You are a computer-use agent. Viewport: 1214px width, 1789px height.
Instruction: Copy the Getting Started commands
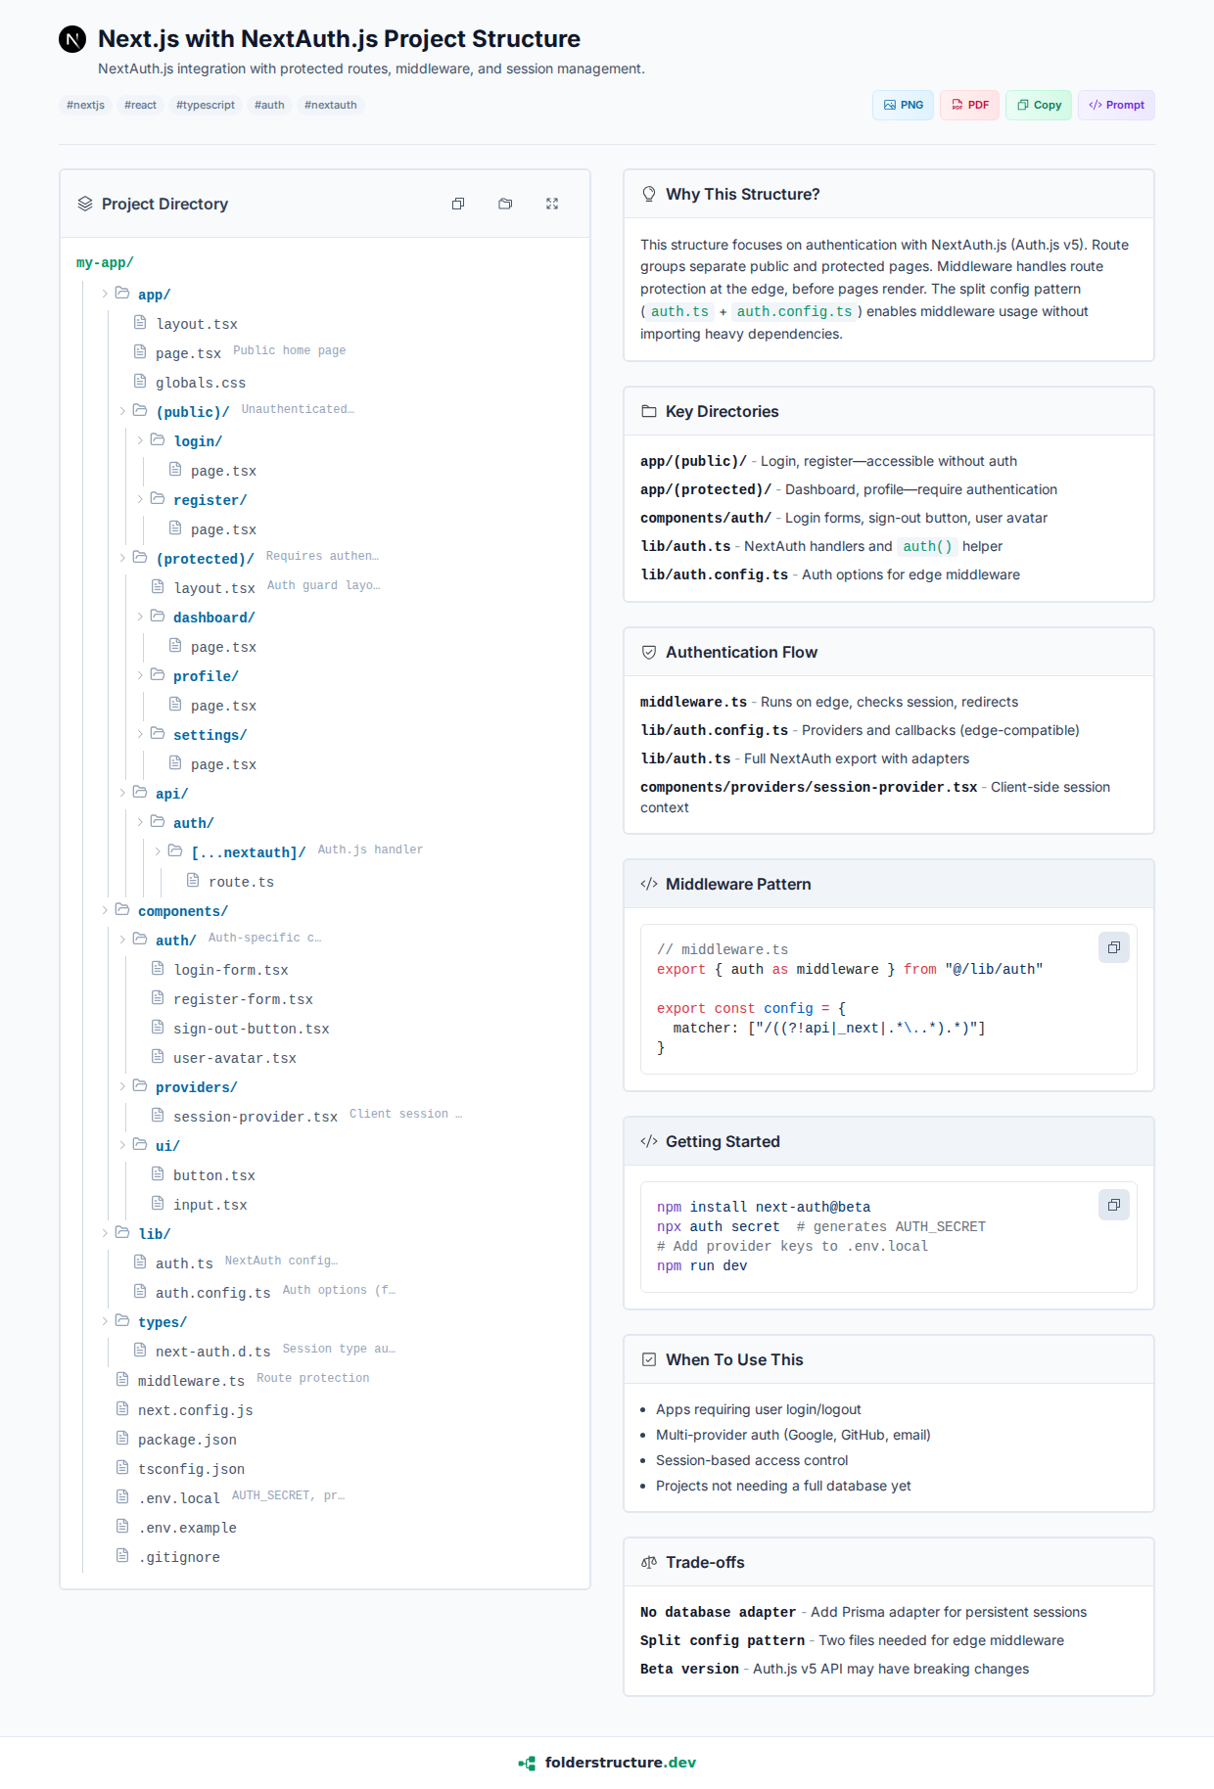tap(1113, 1205)
